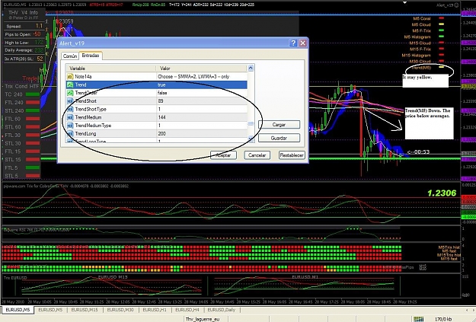
Task: Click the green 1.2306 price label
Action: (442, 193)
